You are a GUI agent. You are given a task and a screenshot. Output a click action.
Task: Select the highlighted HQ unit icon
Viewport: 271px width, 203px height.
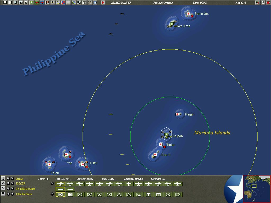pos(60,195)
